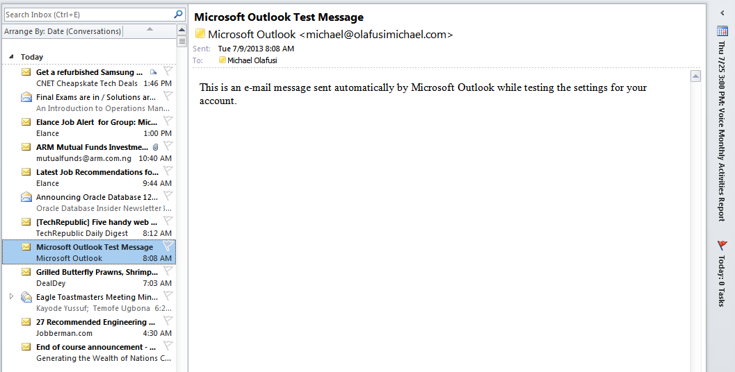735x372 pixels.
Task: Select the 27 Recommended Engineering Jobberman email
Action: (x=89, y=327)
